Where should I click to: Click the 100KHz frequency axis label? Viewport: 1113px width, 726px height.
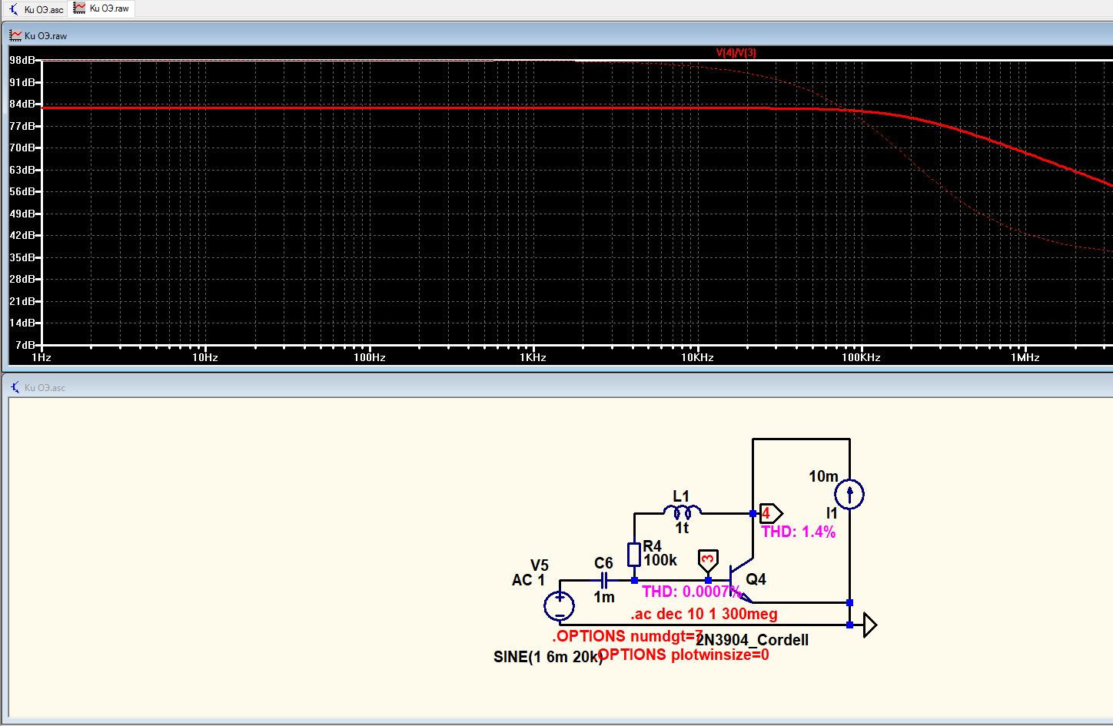point(861,357)
